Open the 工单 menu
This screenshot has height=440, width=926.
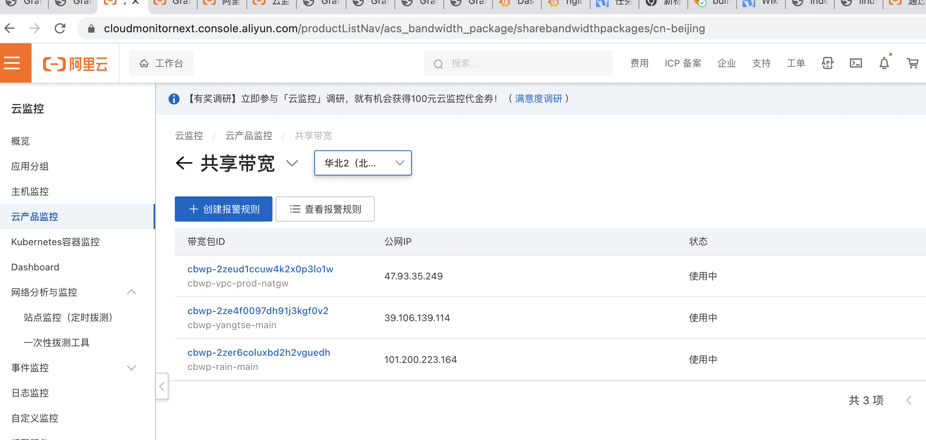(x=796, y=63)
